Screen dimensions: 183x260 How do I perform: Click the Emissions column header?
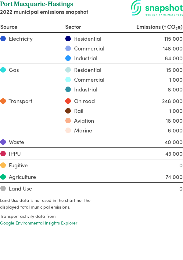click(159, 27)
